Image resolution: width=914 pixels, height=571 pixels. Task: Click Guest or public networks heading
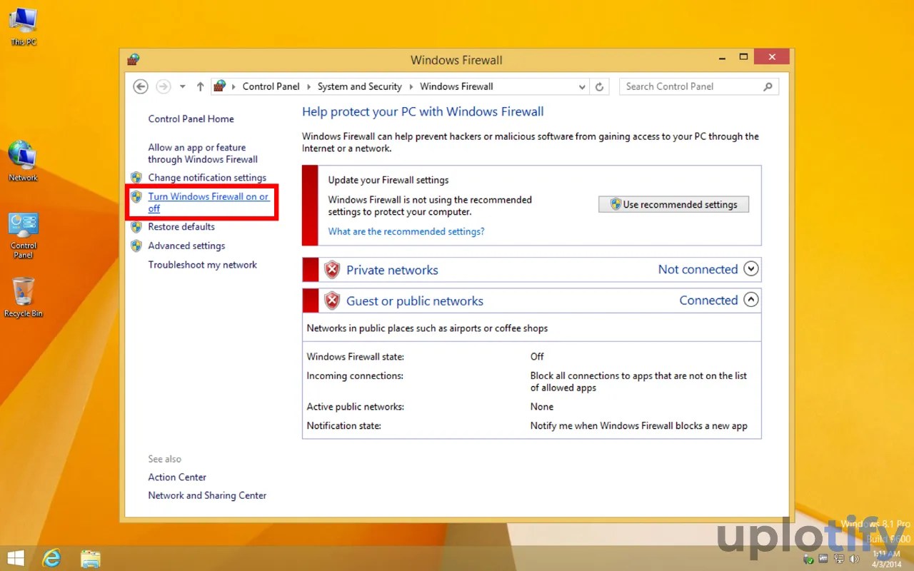click(x=415, y=301)
